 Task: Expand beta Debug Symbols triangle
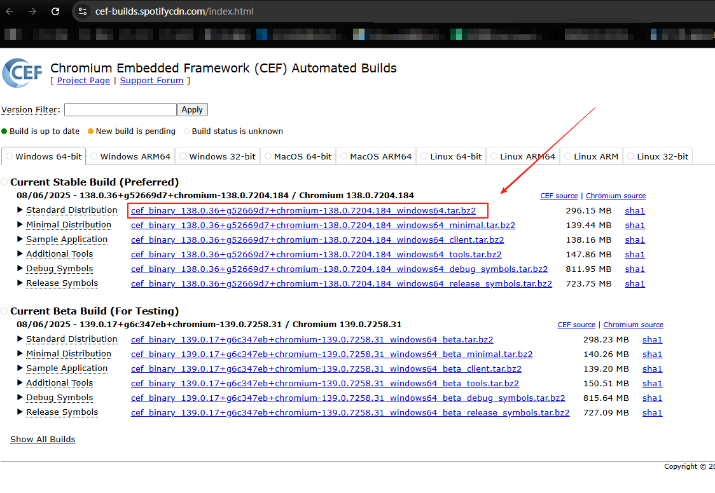point(20,397)
